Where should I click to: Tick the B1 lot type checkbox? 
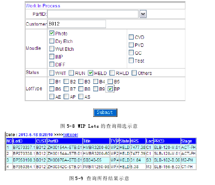point(52,81)
